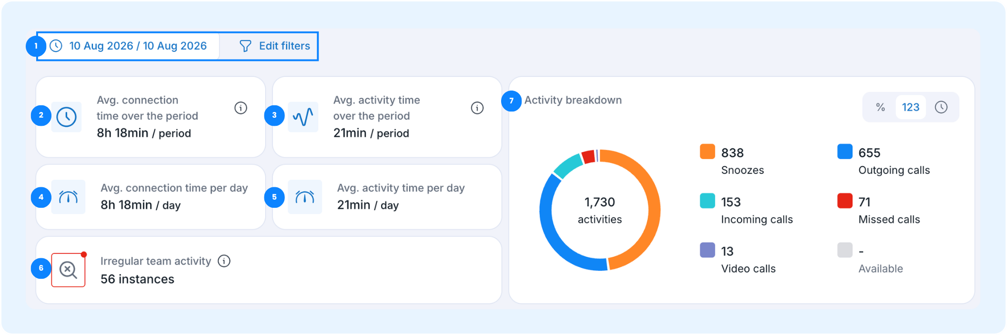Click the orange Snoozes legend swatch
The height and width of the screenshot is (335, 1007).
pos(707,152)
